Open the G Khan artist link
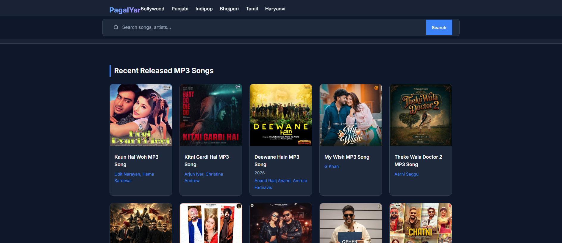Image resolution: width=562 pixels, height=243 pixels. [332, 166]
